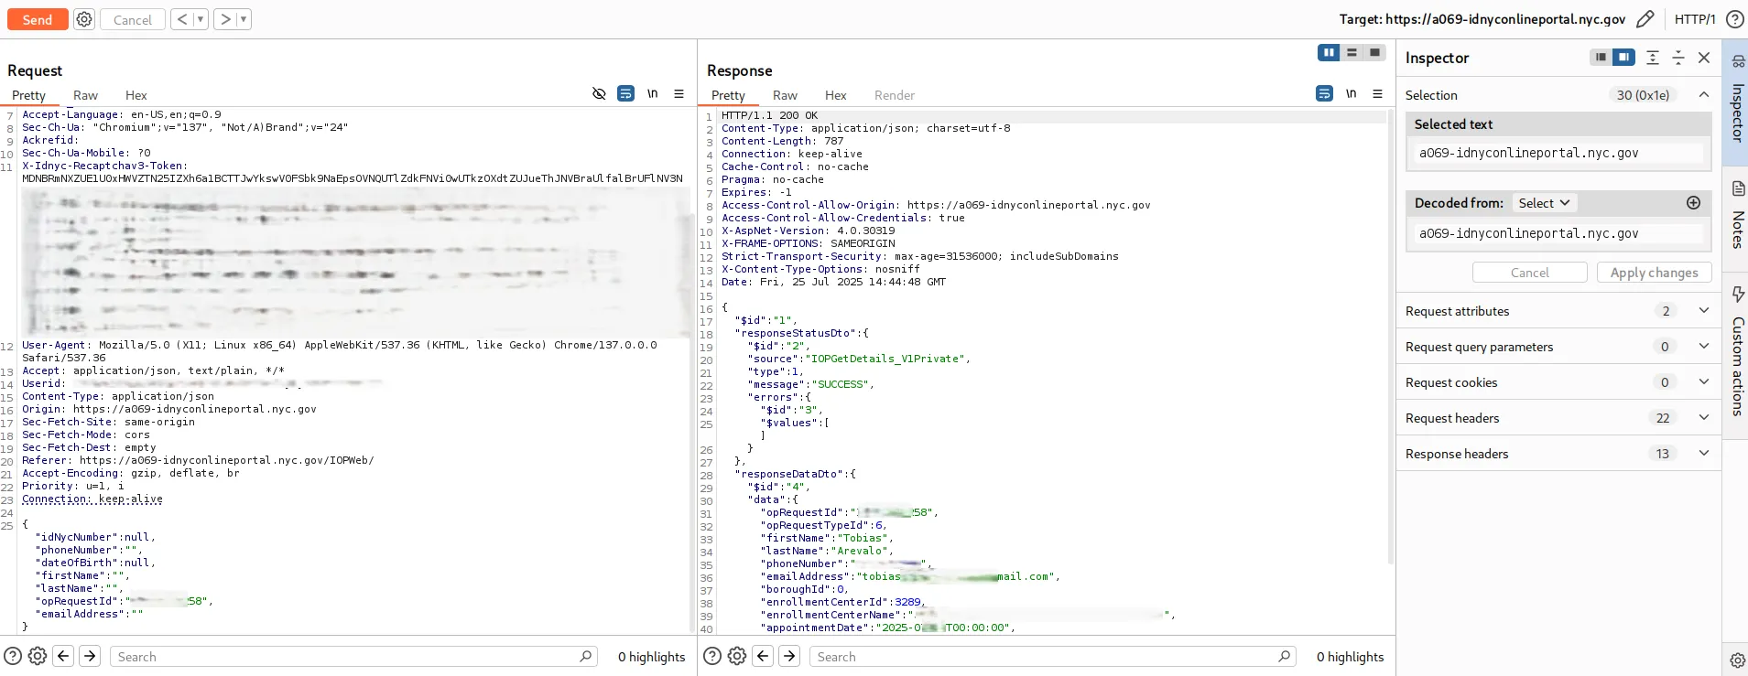Image resolution: width=1748 pixels, height=676 pixels.
Task: Open Request search help icon
Action: [x=13, y=656]
